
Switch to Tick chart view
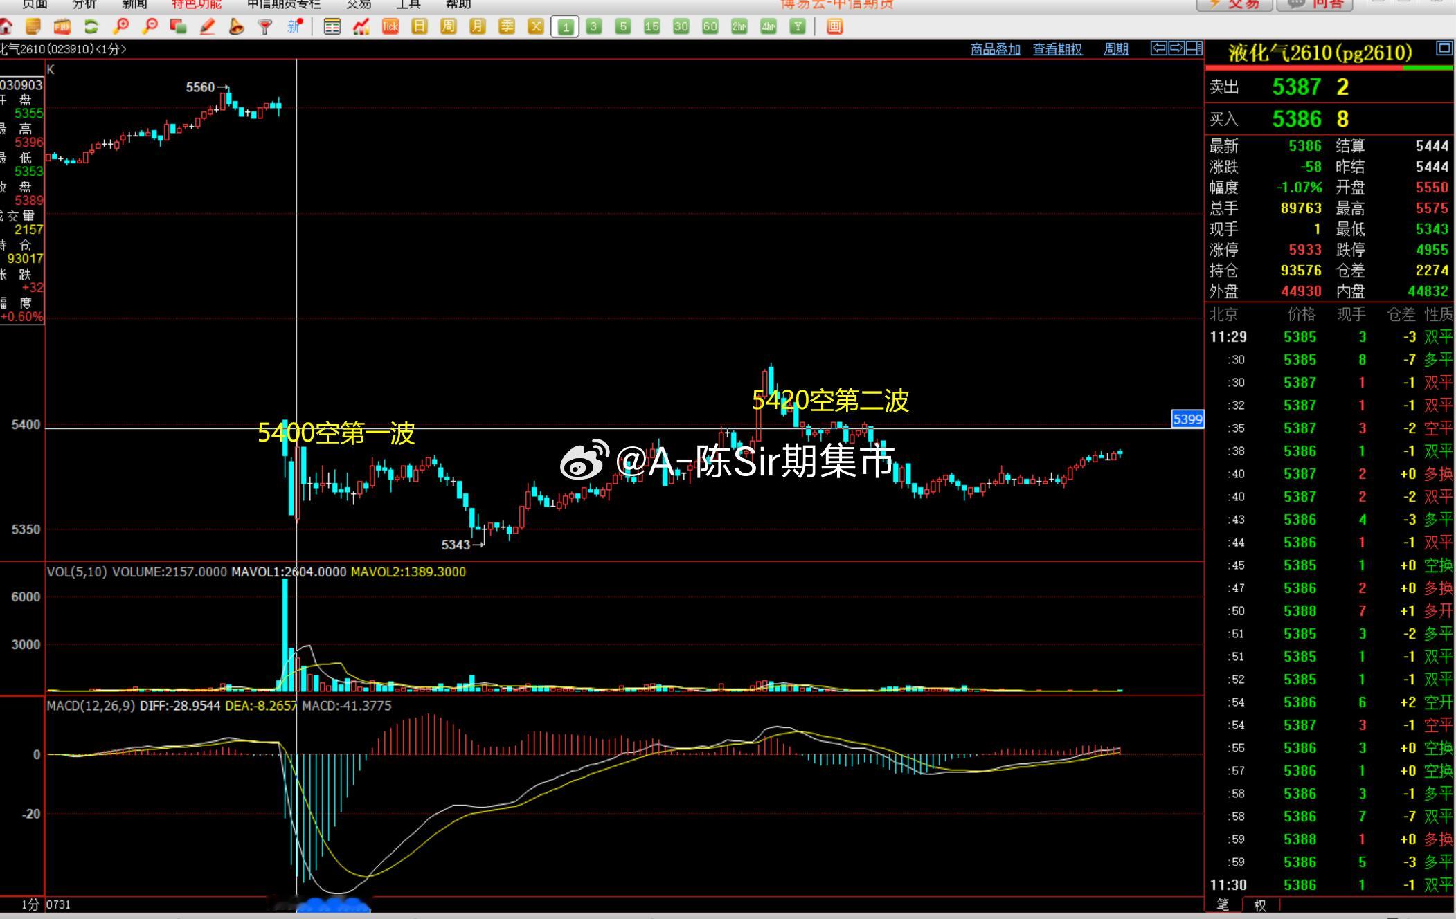tap(390, 27)
